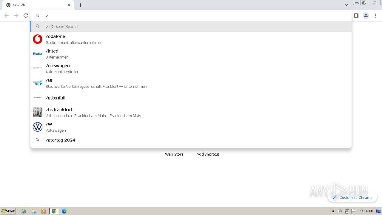Image resolution: width=382 pixels, height=215 pixels.
Task: Open the Chrome three-dot menu
Action: [x=376, y=16]
